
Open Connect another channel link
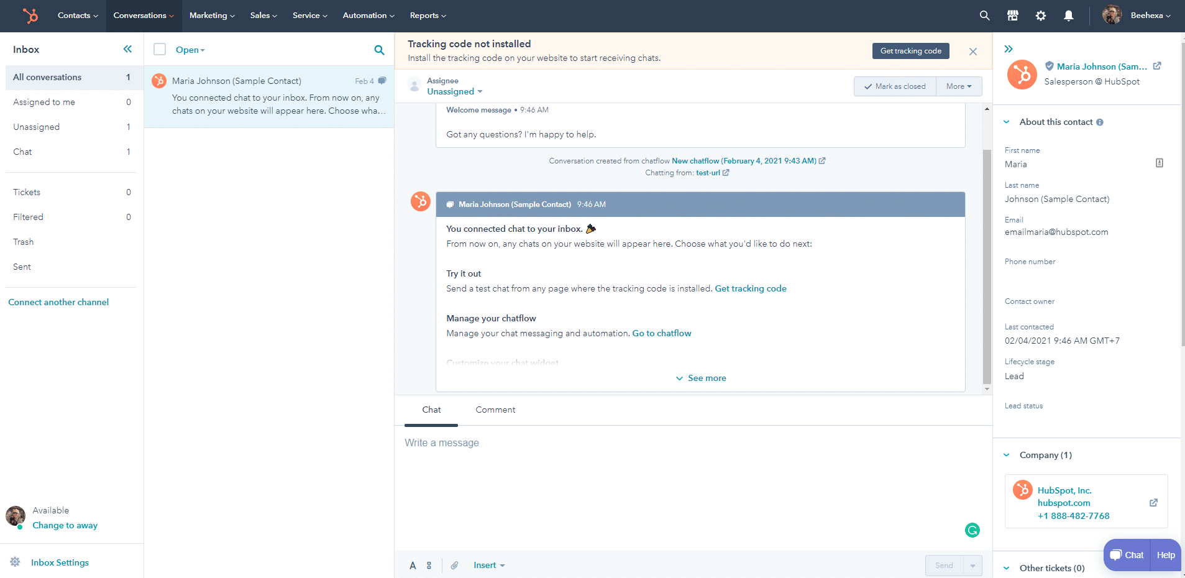[58, 302]
